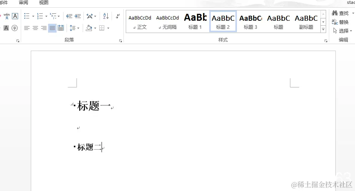
Task: Apply the 标题 title style
Action: point(278,22)
